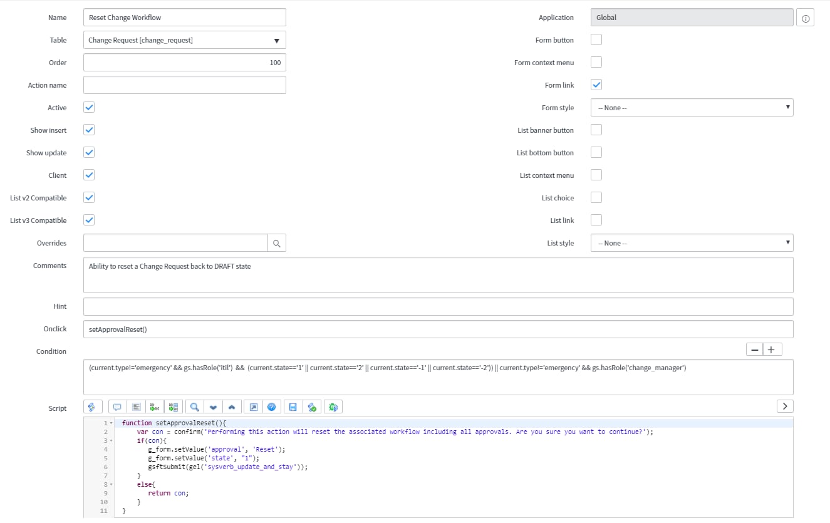
Task: Click the empty Action name field
Action: 185,85
